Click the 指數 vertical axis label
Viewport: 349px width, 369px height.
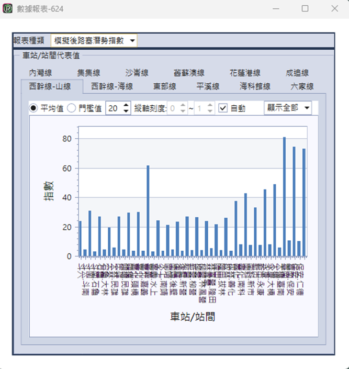[49, 191]
